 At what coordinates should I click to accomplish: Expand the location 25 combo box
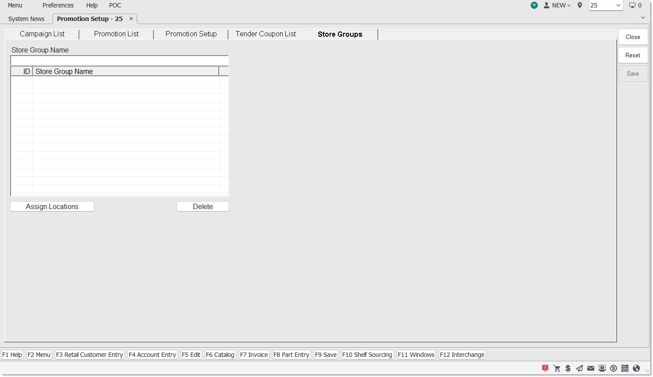(x=618, y=5)
